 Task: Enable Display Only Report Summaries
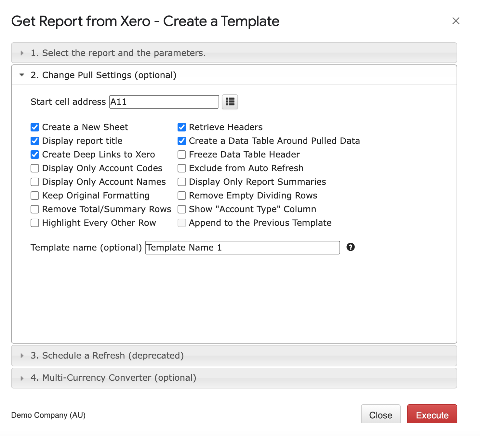tap(182, 182)
